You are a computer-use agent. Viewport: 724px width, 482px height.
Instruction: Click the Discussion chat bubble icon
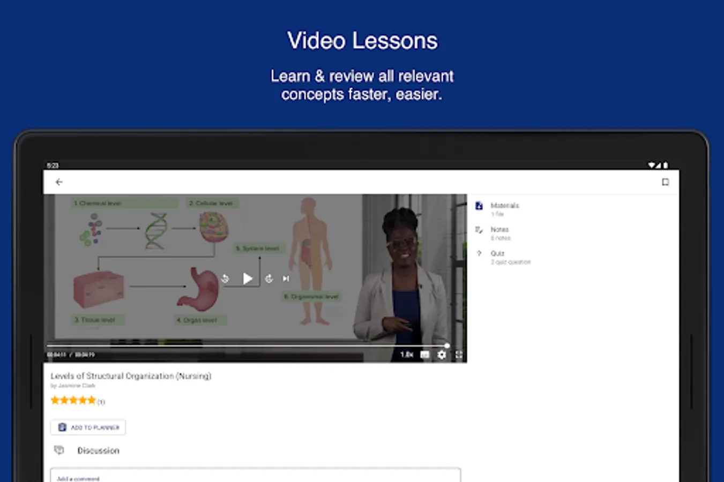tap(59, 450)
